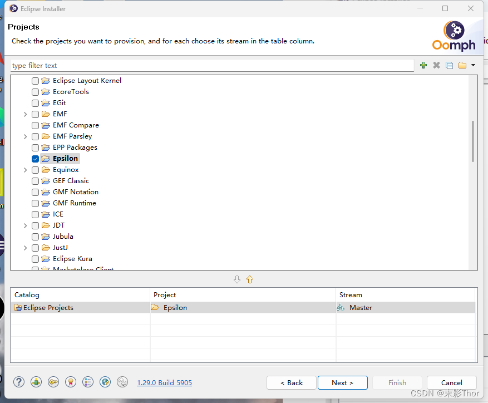Click the green plus add project icon
The width and height of the screenshot is (488, 403).
[423, 65]
